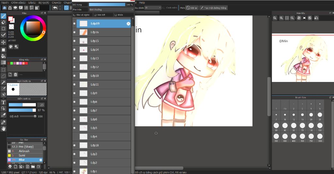Open the Chọn(S) menu
Viewport: 334px width, 174px height.
(x=56, y=3)
